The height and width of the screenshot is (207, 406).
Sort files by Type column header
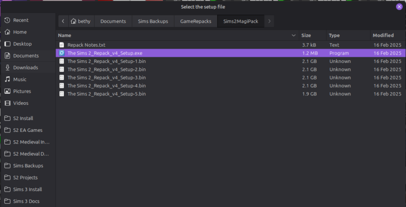click(348, 35)
